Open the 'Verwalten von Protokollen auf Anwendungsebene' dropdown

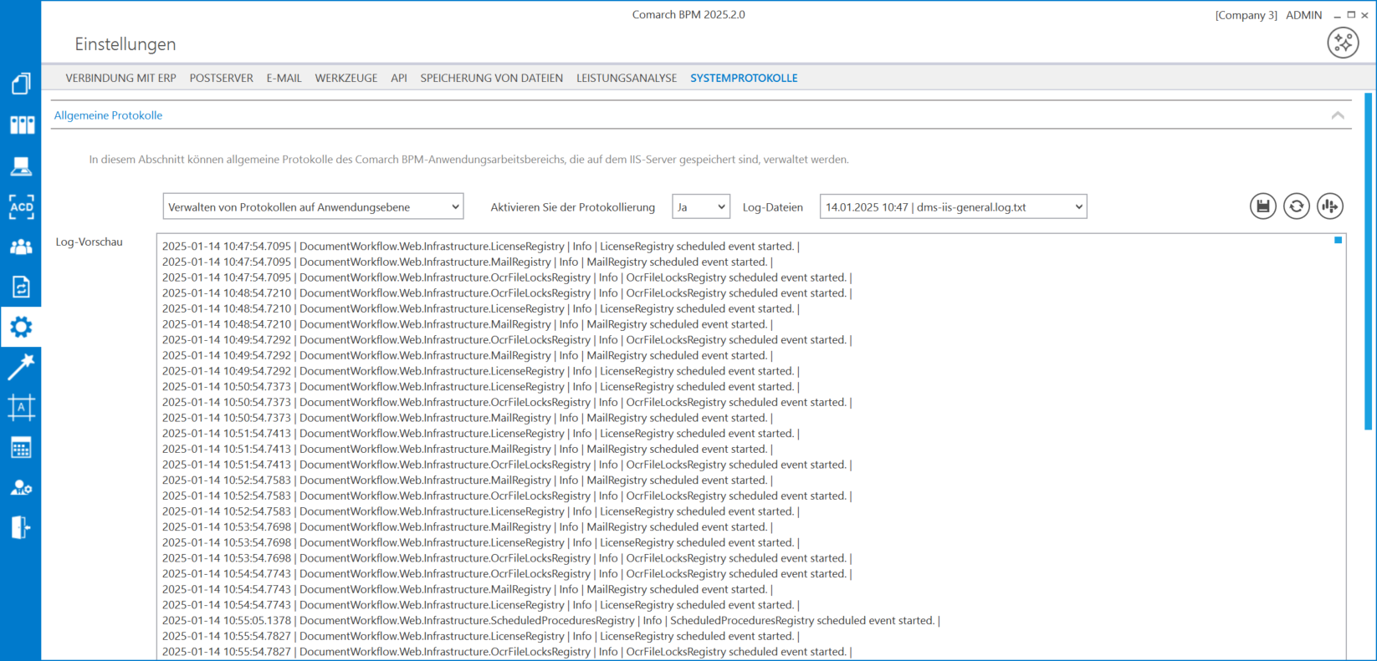pos(313,207)
